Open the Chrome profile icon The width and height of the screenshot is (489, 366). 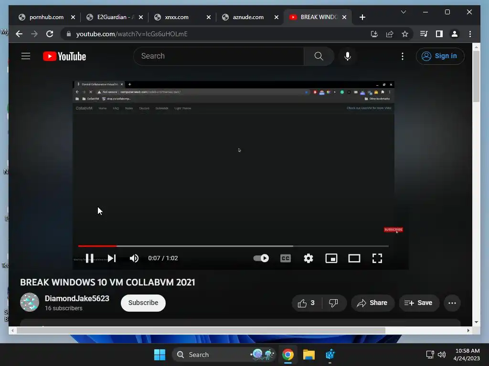click(455, 34)
